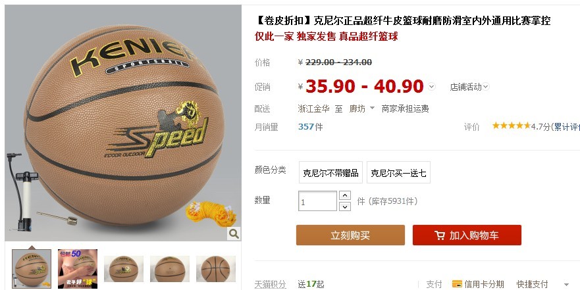This screenshot has height=290, width=580.
Task: Open the 店铺活动 dropdown
Action: [x=469, y=87]
